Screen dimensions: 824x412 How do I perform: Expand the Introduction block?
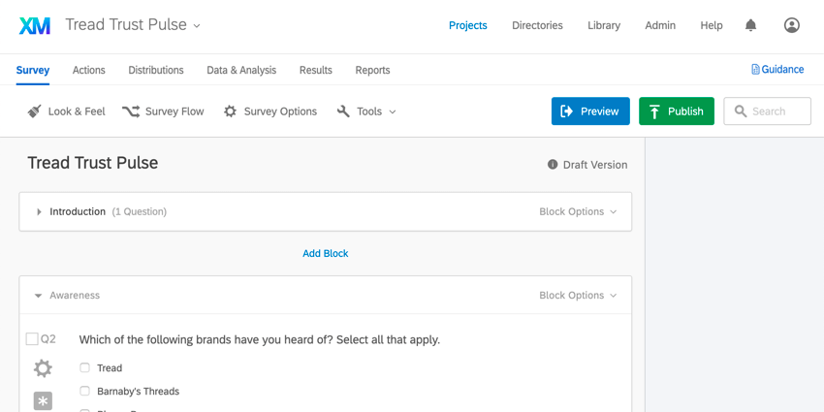coord(39,211)
